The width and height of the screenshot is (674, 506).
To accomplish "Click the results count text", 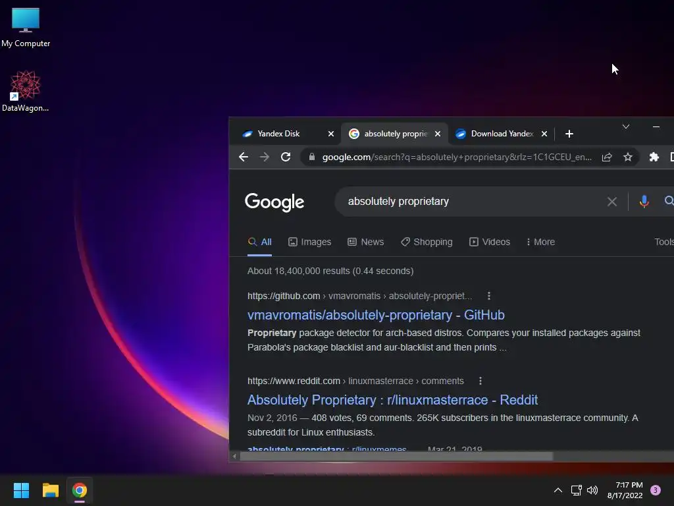I will click(x=330, y=271).
